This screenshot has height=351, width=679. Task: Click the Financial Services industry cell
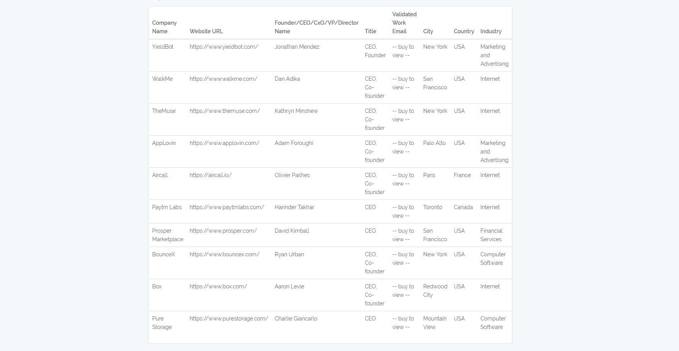[491, 235]
